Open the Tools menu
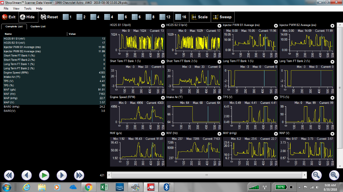343x192 pixels. (x=27, y=9)
